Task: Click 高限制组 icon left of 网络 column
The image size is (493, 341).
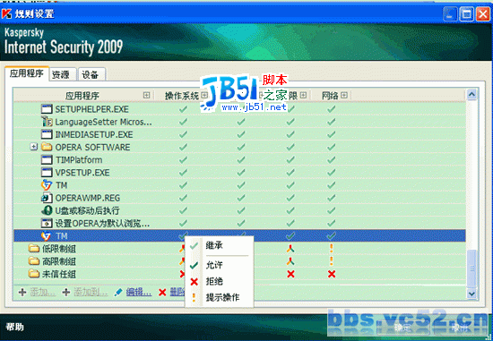Action: [x=290, y=261]
